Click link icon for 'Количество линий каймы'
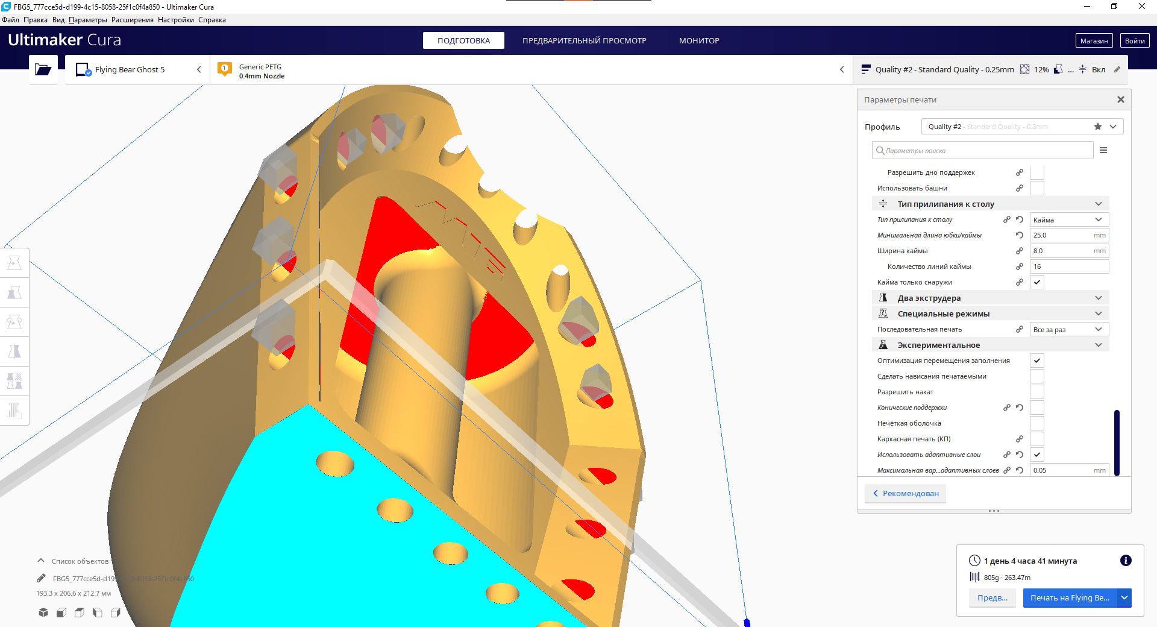 point(1020,266)
